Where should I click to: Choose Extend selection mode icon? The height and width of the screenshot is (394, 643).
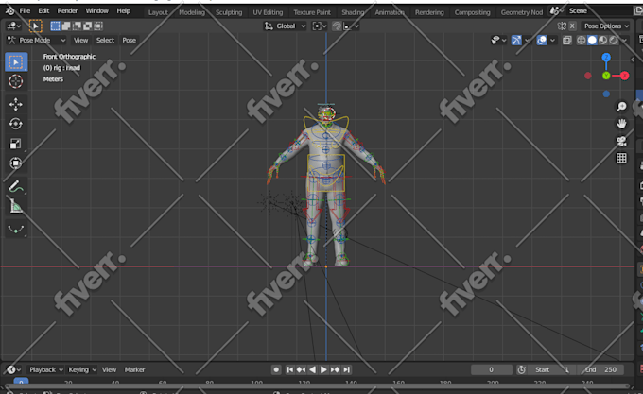tap(66, 26)
